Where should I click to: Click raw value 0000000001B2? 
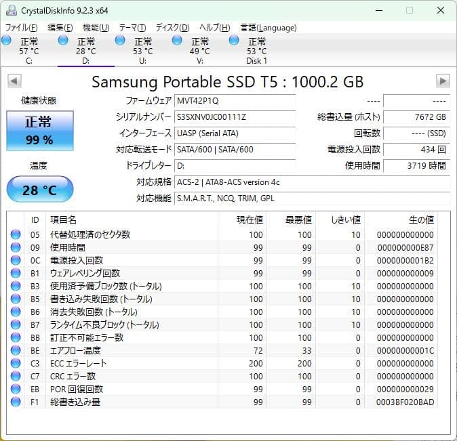(x=405, y=260)
